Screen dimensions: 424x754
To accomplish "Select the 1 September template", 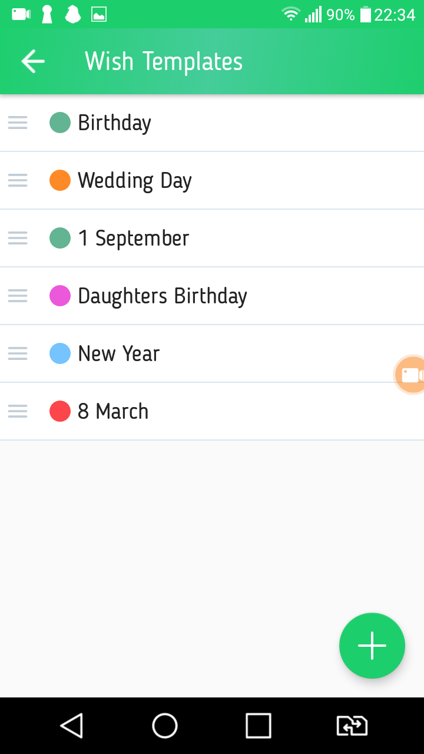I will point(134,238).
